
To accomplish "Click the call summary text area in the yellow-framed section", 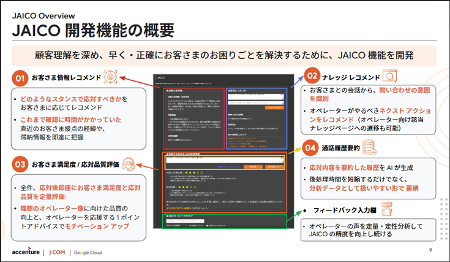I will [225, 160].
